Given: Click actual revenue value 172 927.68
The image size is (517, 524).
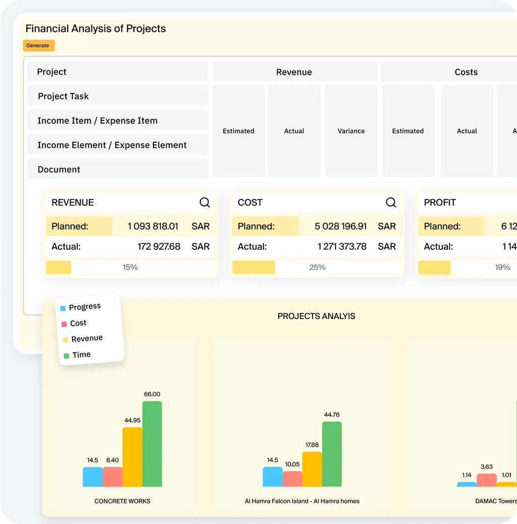Looking at the screenshot, I should click(159, 247).
